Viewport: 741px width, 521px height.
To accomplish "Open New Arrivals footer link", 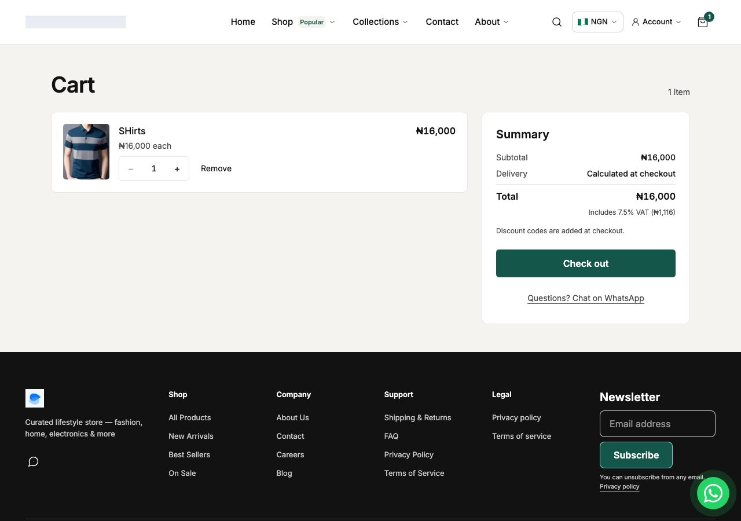I will [x=191, y=436].
